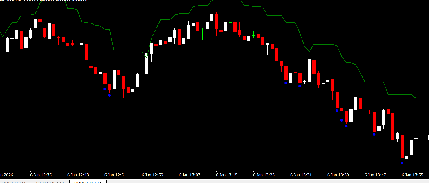Click the tall white candle crossing the green line
This screenshot has height=183, width=429.
click(147, 64)
